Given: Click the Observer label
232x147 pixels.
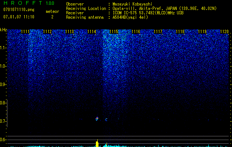Looking at the screenshot, I should [x=75, y=4].
